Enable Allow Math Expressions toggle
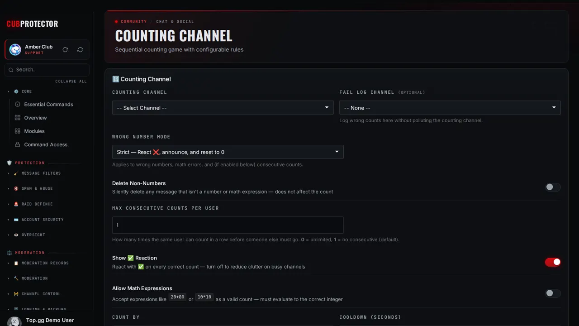The width and height of the screenshot is (579, 326). [x=553, y=293]
